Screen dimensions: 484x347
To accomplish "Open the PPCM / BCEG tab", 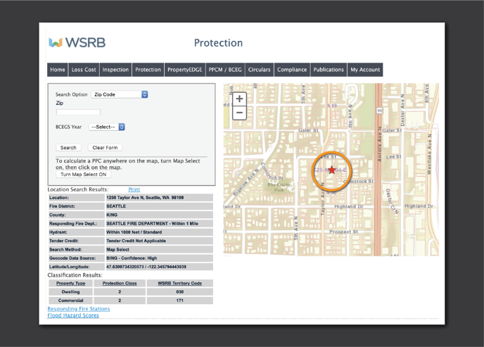I will pos(225,70).
